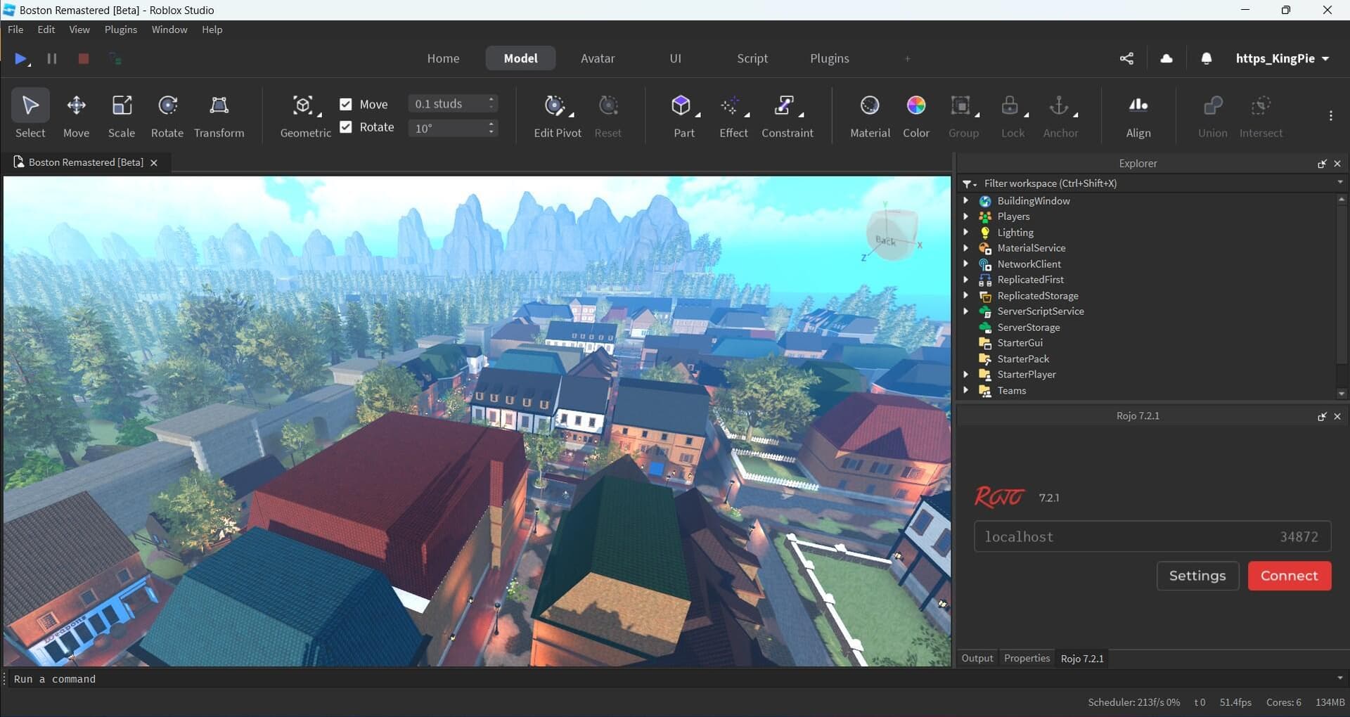
Task: Pop out the Rojo panel
Action: click(1322, 416)
